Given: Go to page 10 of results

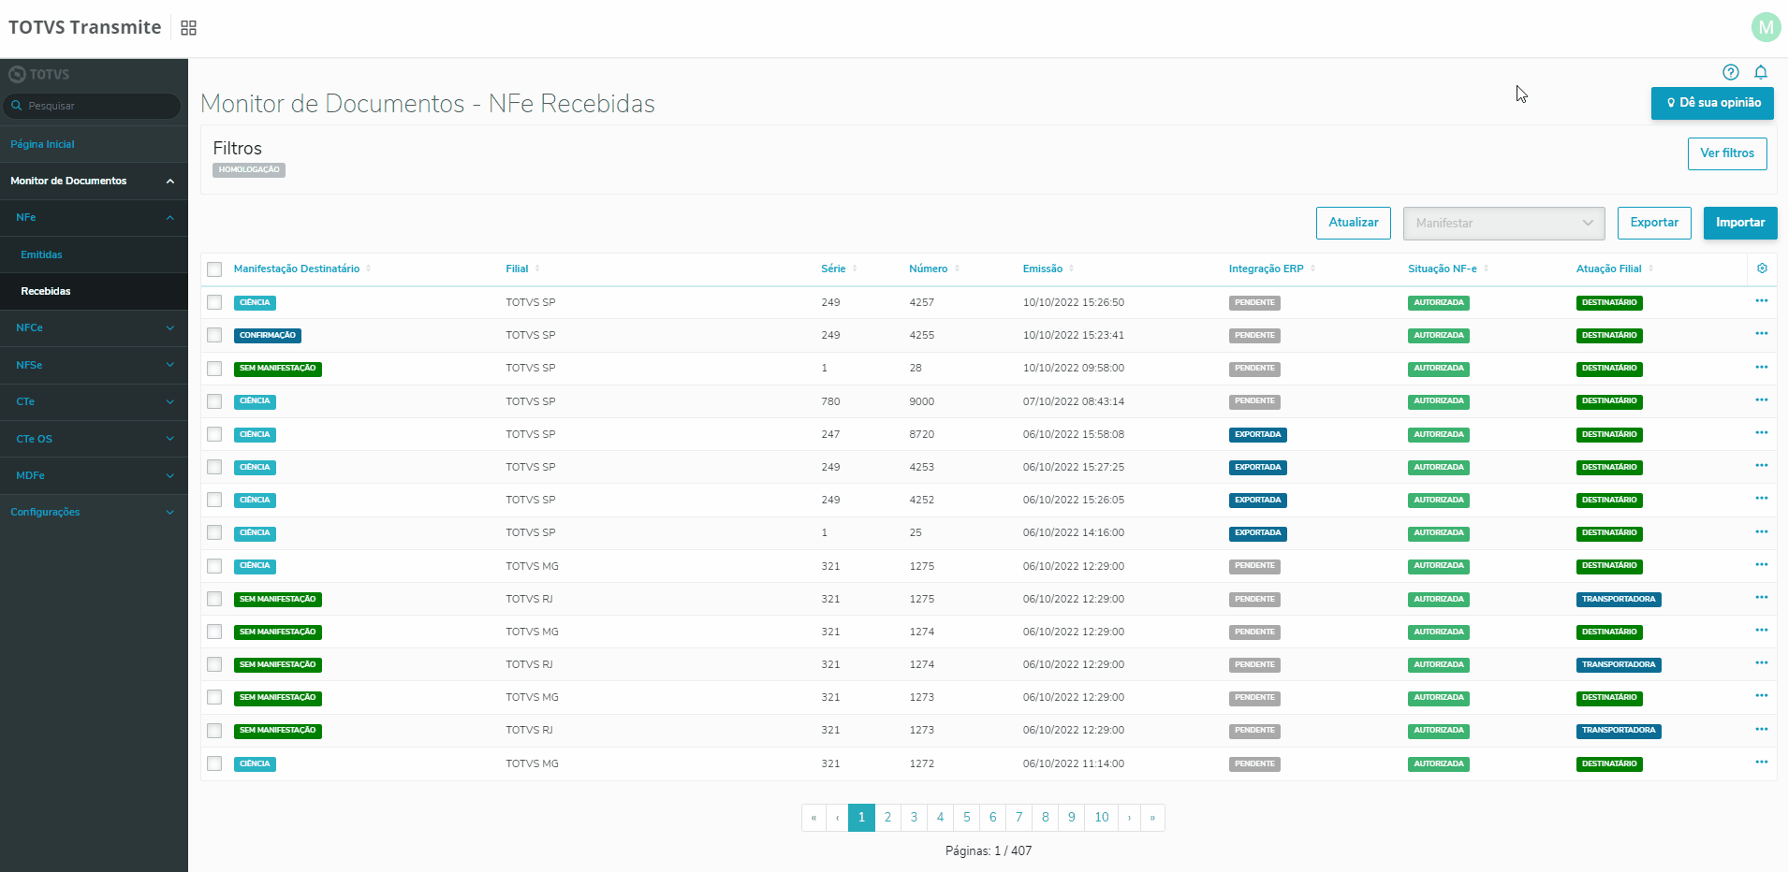Looking at the screenshot, I should [x=1102, y=818].
